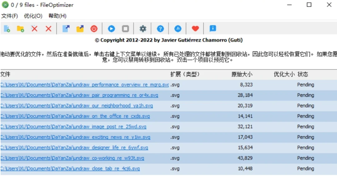Sort by the 状态 column header
337x176 pixels.
(x=303, y=74)
